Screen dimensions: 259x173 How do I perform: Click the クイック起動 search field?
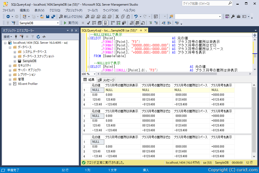click(207, 4)
